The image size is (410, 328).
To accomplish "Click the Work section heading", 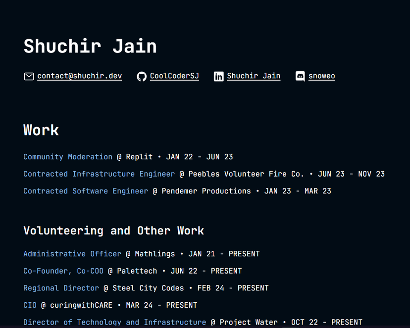I will point(41,130).
